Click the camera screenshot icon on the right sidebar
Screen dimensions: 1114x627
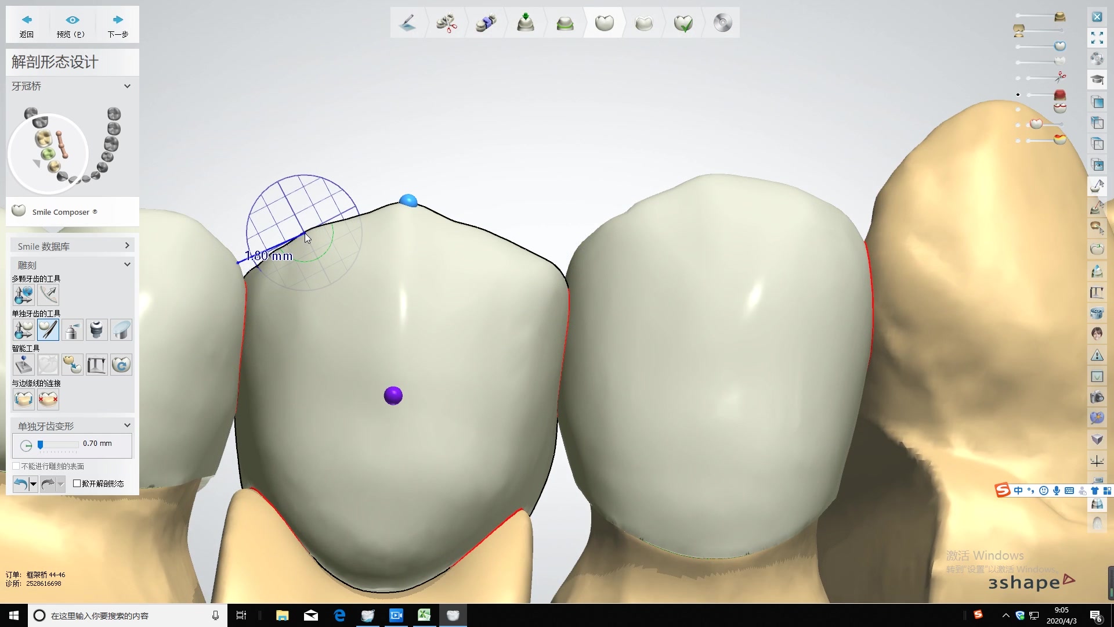(1097, 398)
